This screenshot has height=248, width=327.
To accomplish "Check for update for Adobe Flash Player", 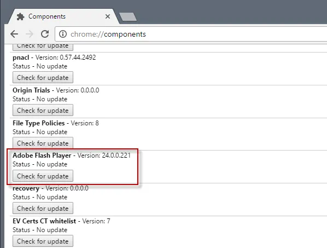I will click(43, 176).
